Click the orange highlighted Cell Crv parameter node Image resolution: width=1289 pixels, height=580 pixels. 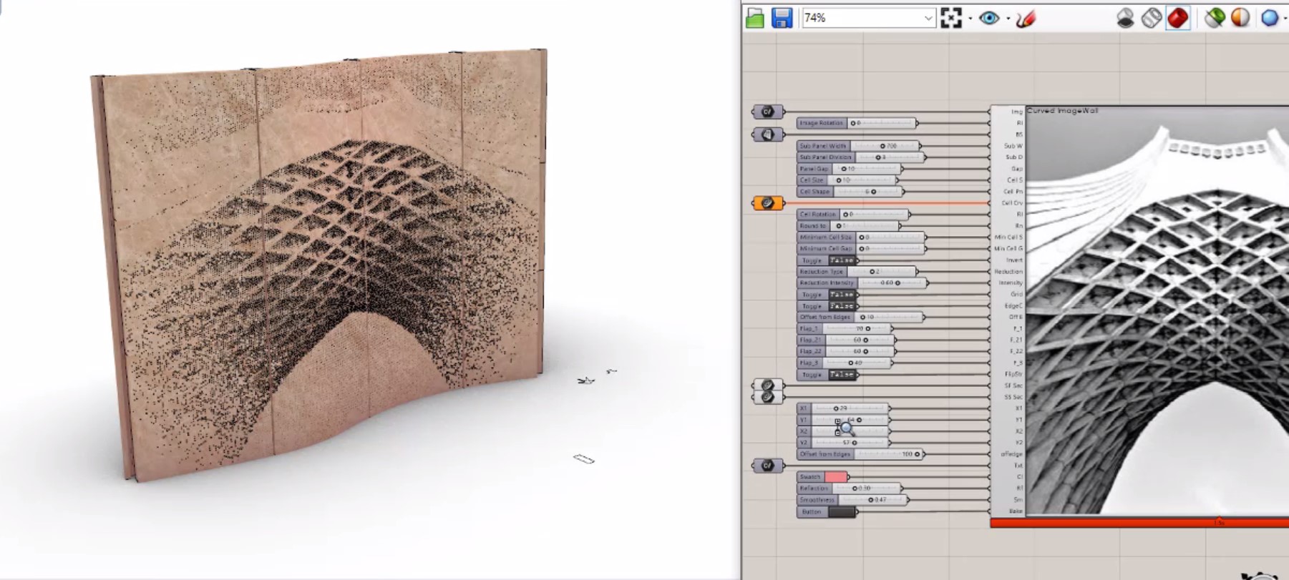[767, 203]
